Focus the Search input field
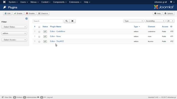Screen dimensions: 177x99 pos(48,21)
